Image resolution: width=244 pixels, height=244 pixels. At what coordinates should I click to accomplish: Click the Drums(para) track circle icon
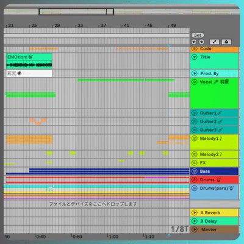[x=195, y=188]
